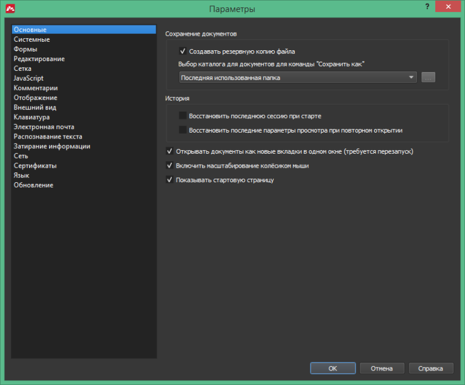The height and width of the screenshot is (385, 465).
Task: Click the Master PDF Editor app icon in the title bar
Action: [10, 8]
